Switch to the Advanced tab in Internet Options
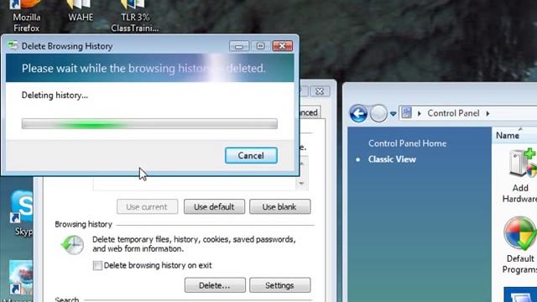This screenshot has height=302, width=537. click(x=309, y=112)
